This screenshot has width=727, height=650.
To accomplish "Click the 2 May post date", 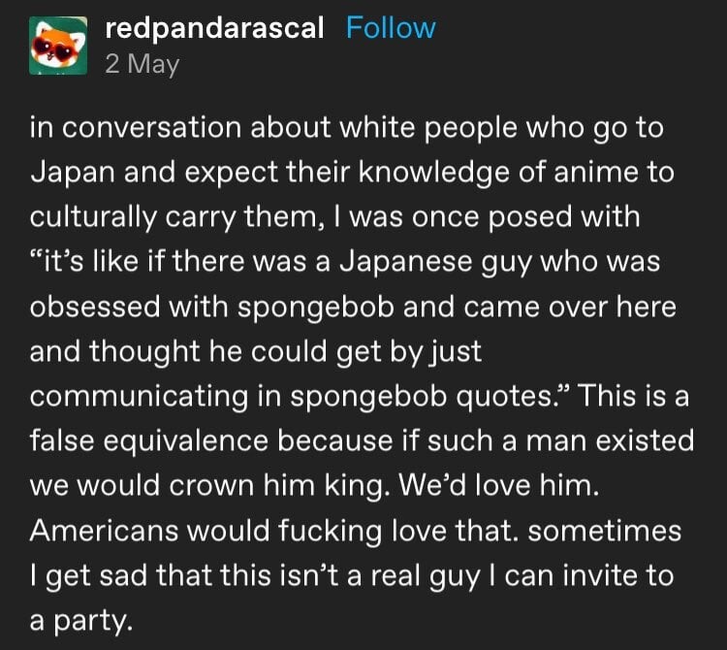I will pyautogui.click(x=142, y=64).
